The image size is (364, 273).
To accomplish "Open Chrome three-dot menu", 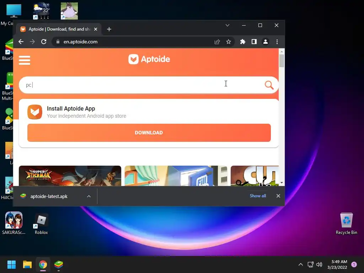I will (x=277, y=42).
